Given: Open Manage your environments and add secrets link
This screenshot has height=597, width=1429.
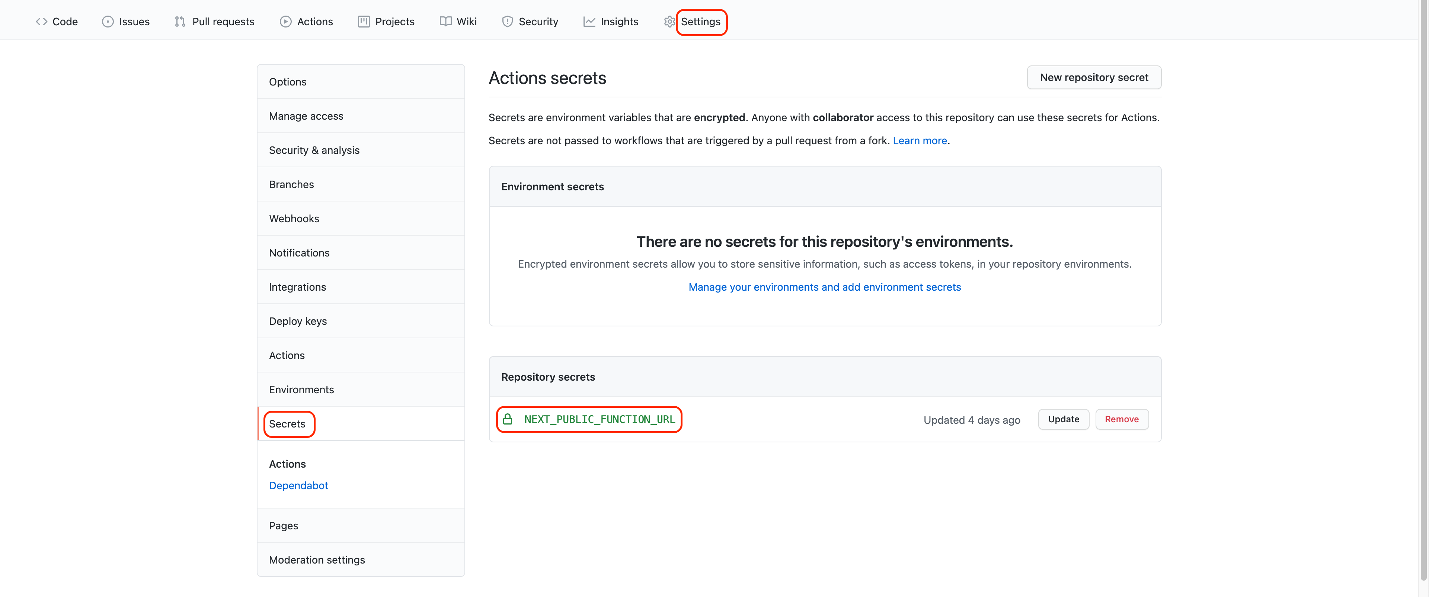Looking at the screenshot, I should pyautogui.click(x=824, y=287).
